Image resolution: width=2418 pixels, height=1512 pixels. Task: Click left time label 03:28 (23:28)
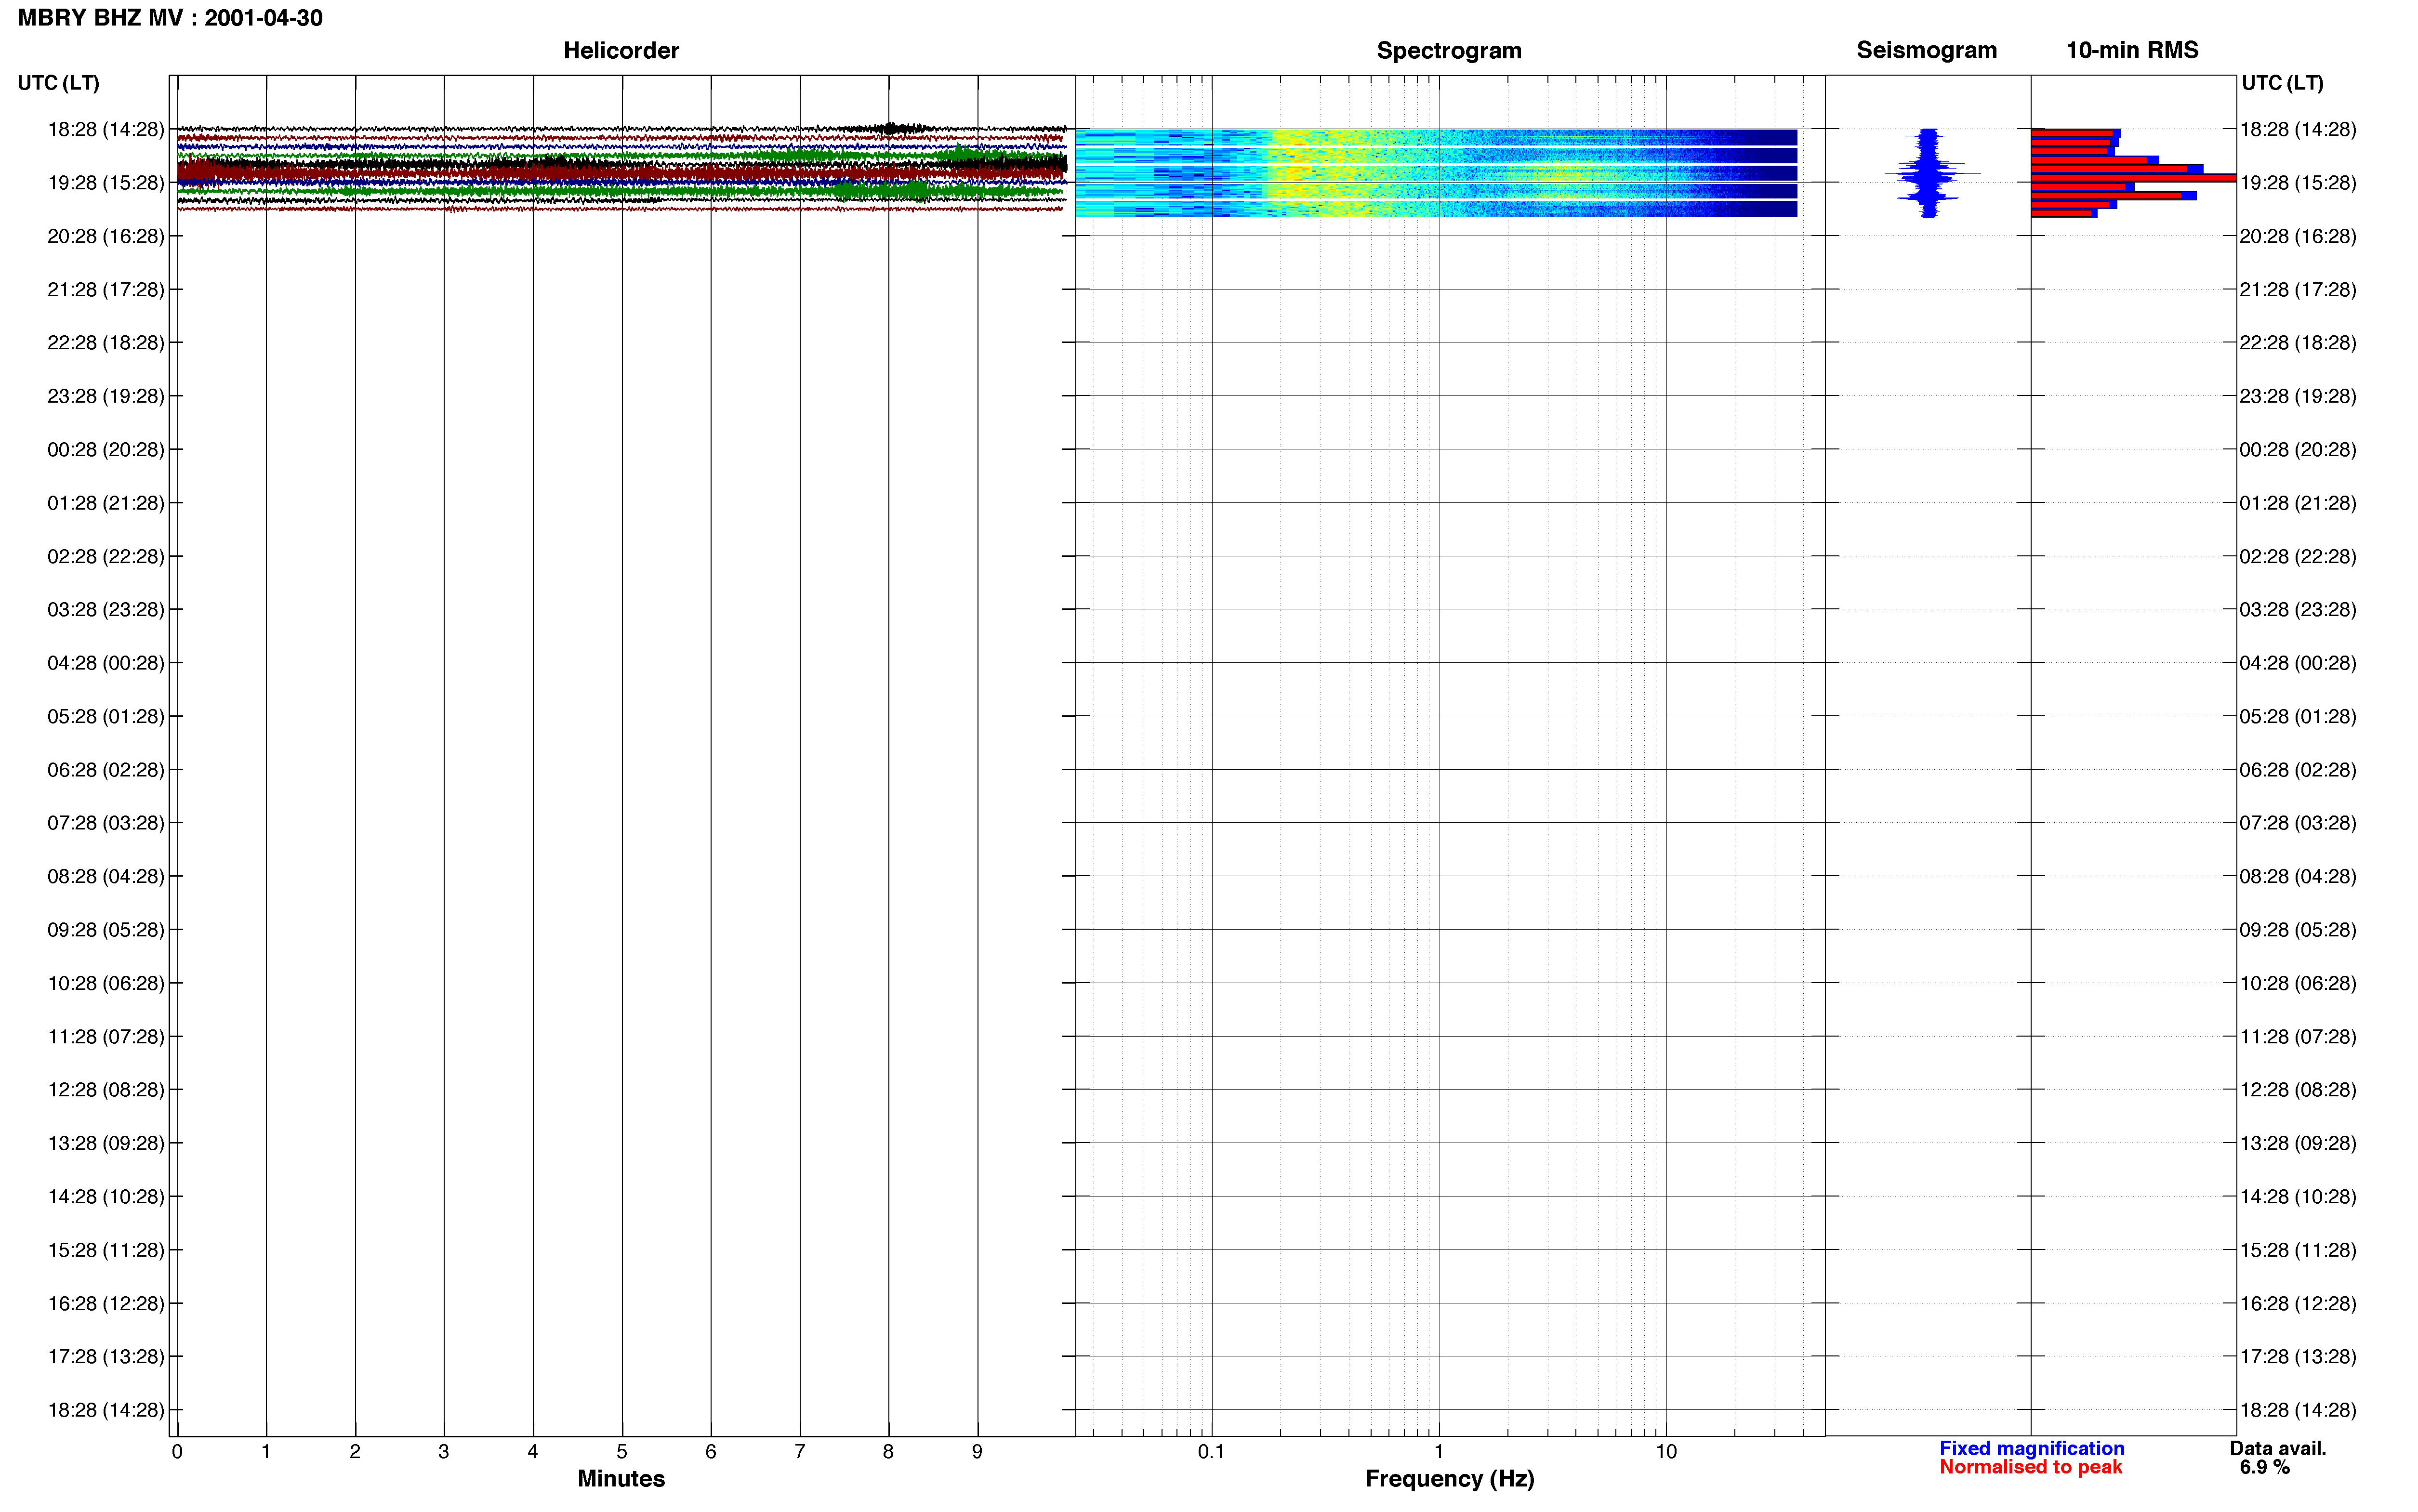pos(105,609)
